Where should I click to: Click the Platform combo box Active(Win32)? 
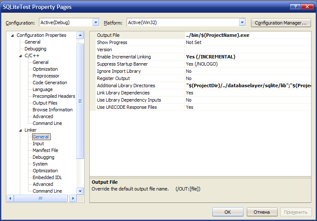186,22
